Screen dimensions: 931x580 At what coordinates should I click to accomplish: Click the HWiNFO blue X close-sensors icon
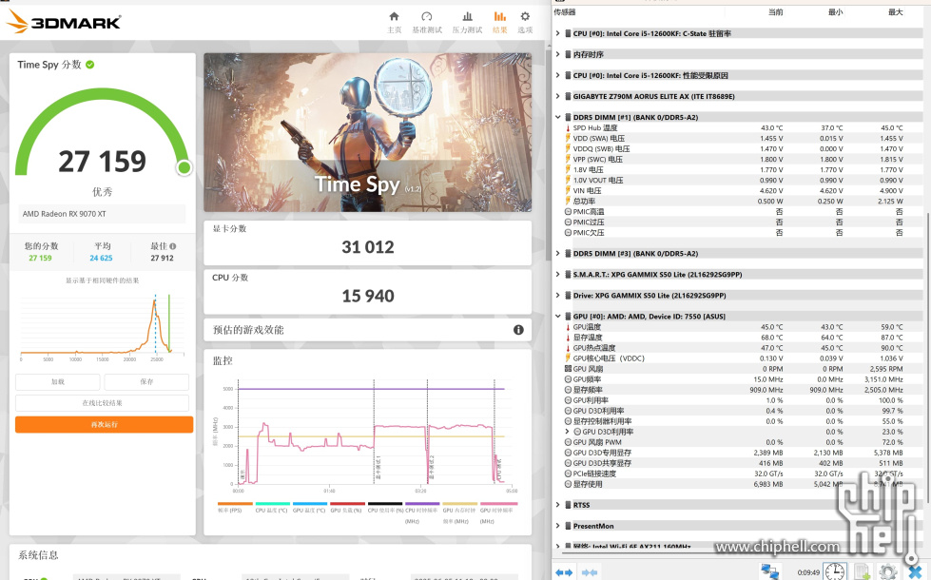(x=915, y=571)
